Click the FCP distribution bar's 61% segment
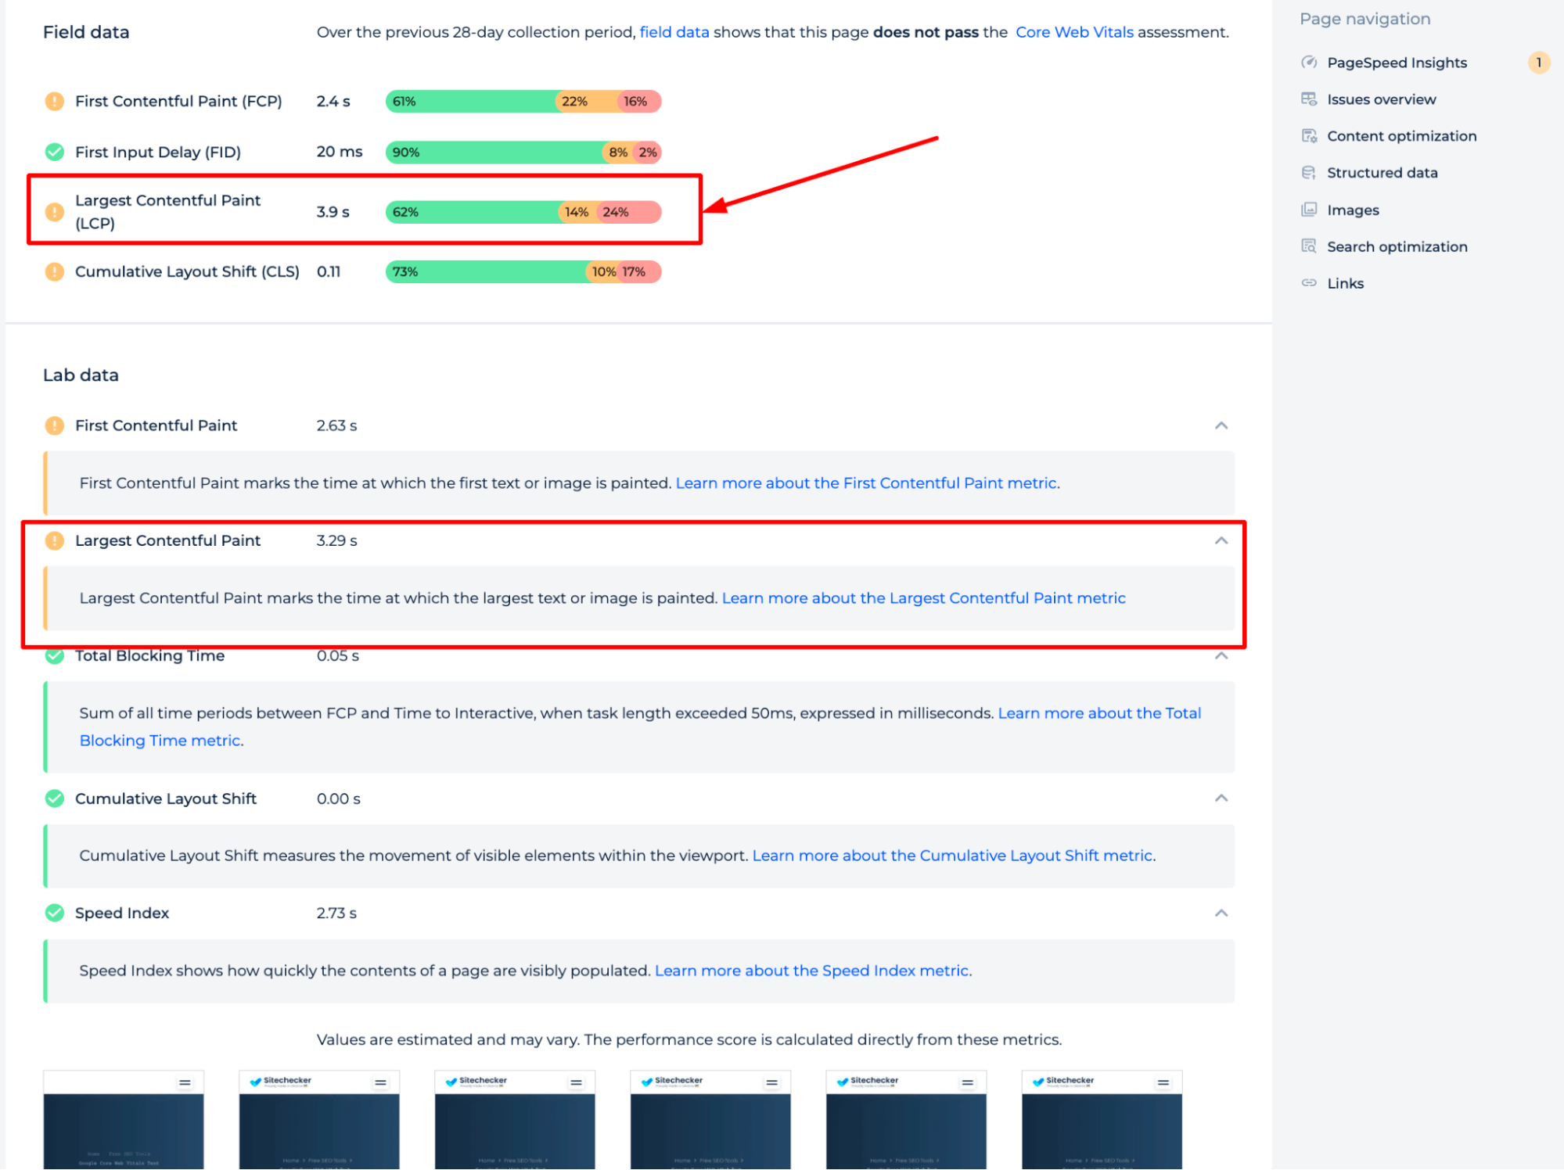 [x=469, y=101]
